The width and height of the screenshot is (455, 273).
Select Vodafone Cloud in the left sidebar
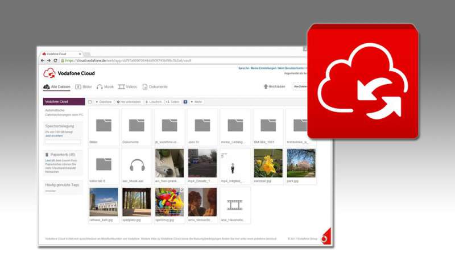click(64, 102)
